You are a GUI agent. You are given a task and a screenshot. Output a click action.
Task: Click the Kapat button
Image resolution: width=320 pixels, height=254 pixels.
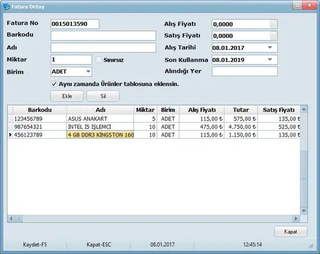(291, 232)
